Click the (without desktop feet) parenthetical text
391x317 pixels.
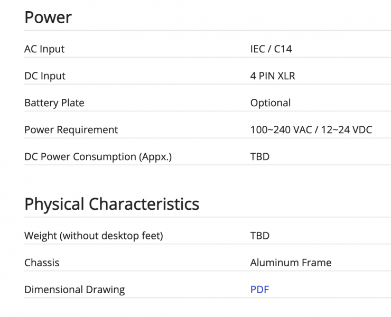click(x=111, y=236)
